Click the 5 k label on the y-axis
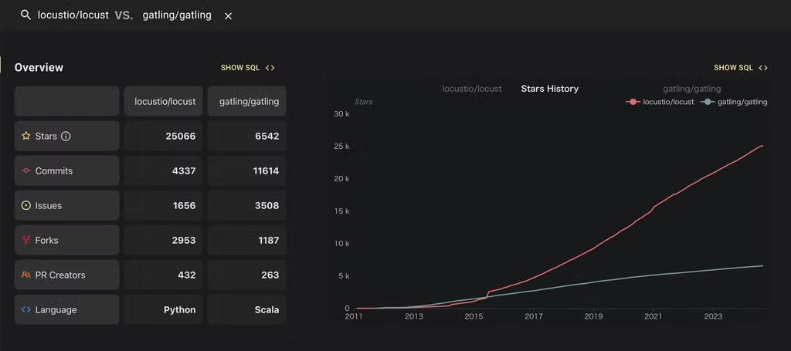The image size is (791, 351). (344, 276)
